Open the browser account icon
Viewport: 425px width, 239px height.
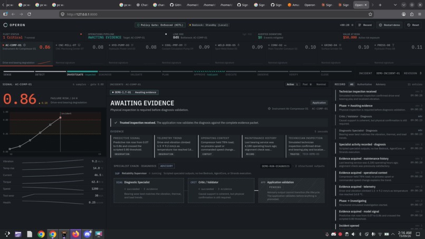(x=403, y=14)
